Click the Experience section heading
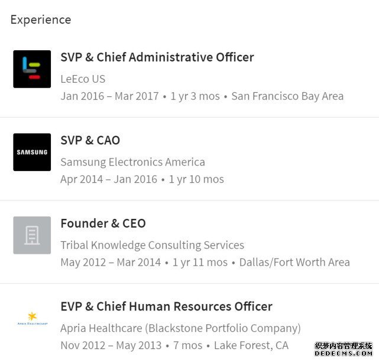Viewport: 379px width, 362px height. (x=41, y=20)
